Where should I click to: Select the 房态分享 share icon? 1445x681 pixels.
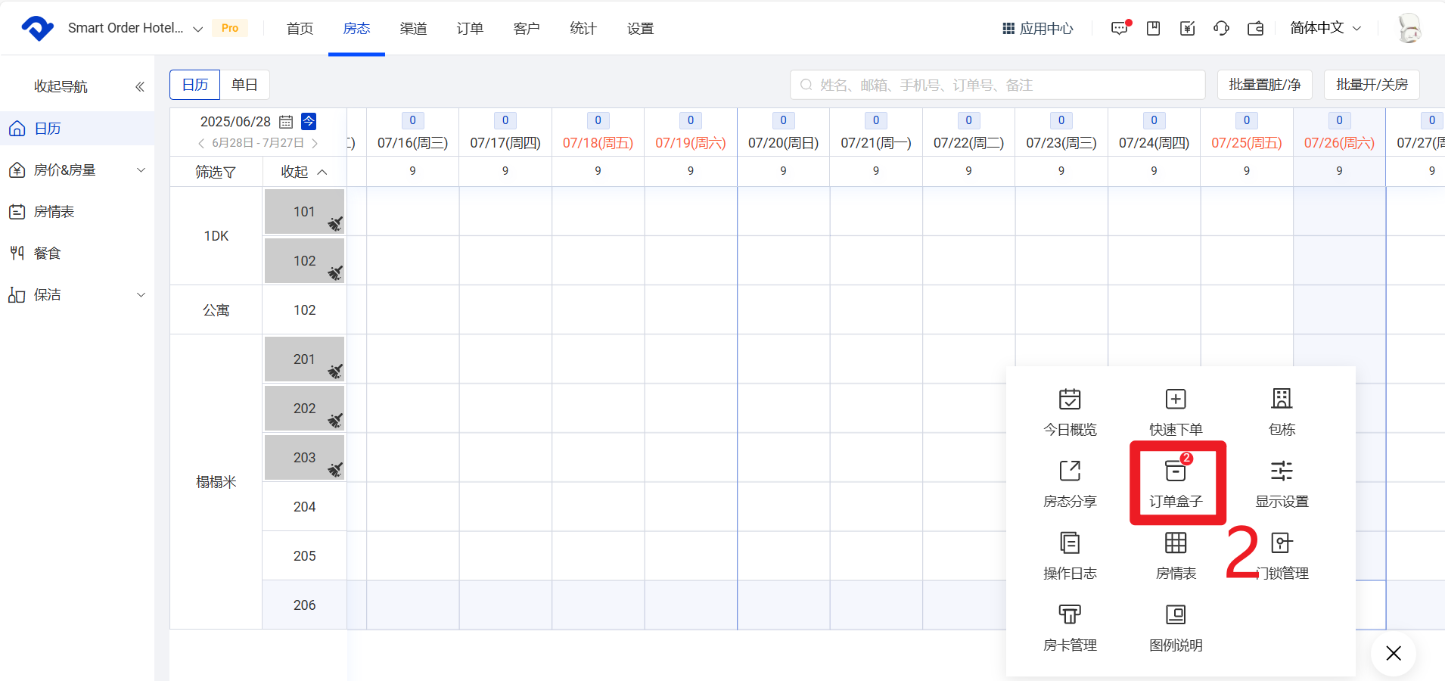pos(1070,471)
